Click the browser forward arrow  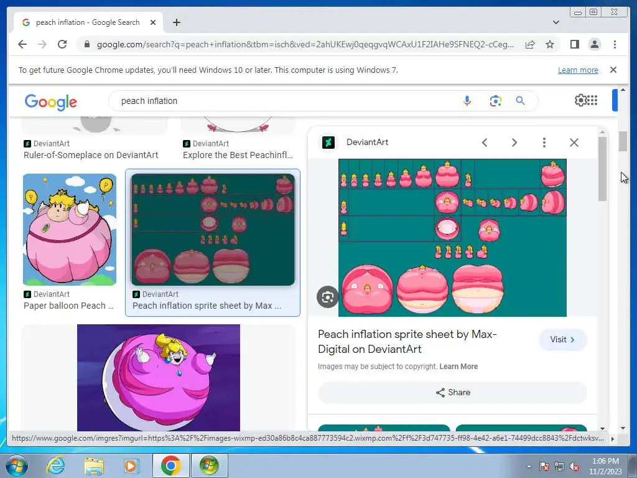click(42, 44)
